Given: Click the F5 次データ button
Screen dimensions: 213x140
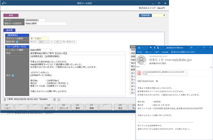Looking at the screenshot, I should (64, 107).
